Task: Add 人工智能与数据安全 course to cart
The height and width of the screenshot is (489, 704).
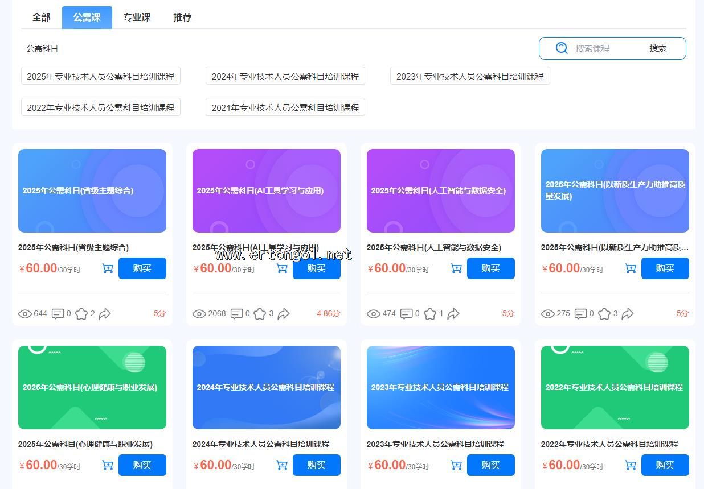Action: tap(456, 268)
